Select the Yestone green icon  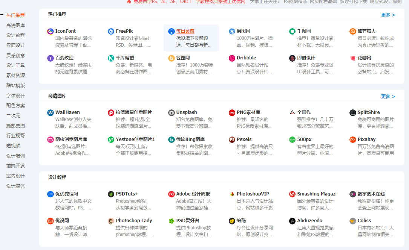pos(111,140)
